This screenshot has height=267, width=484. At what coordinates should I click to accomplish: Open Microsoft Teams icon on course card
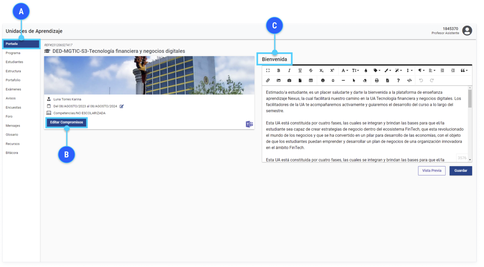249,124
